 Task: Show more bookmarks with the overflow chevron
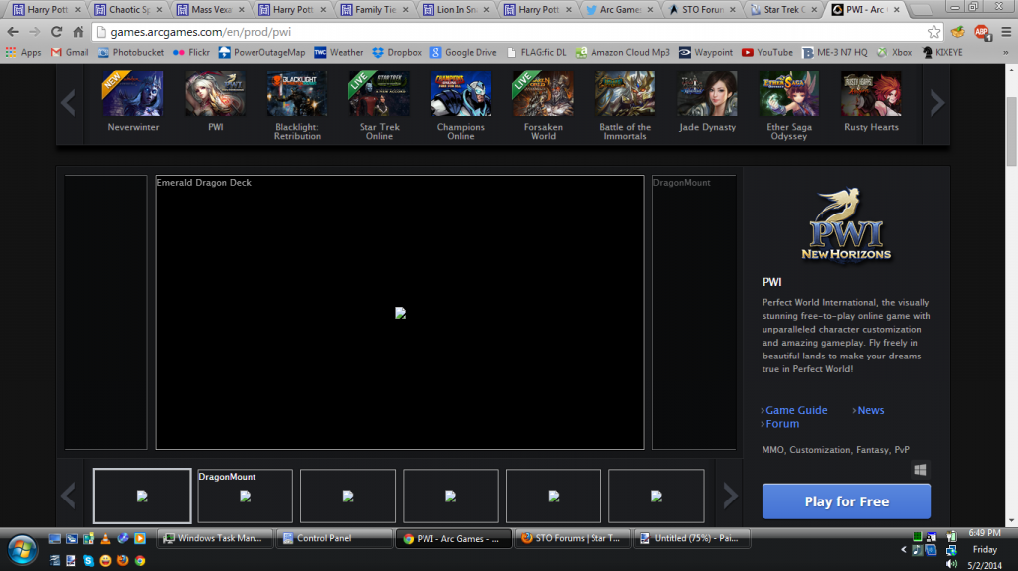[x=1006, y=52]
